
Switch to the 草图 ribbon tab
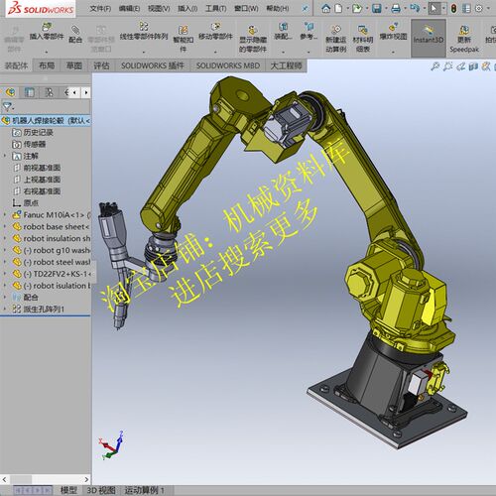[x=74, y=65]
